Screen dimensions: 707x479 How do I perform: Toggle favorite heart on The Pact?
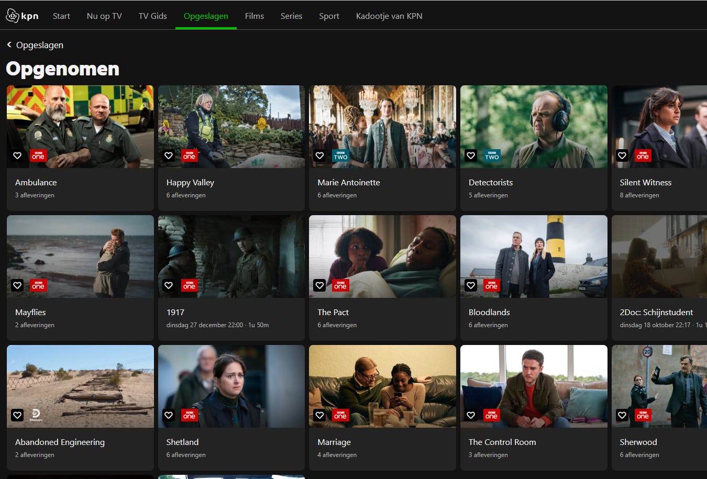pos(319,285)
